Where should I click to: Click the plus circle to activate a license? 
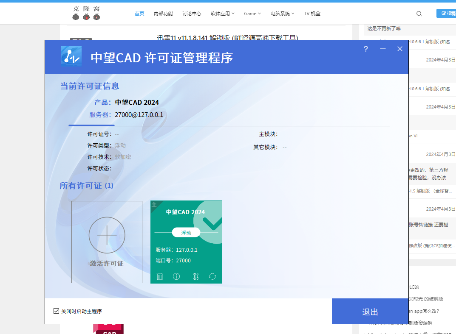point(107,235)
